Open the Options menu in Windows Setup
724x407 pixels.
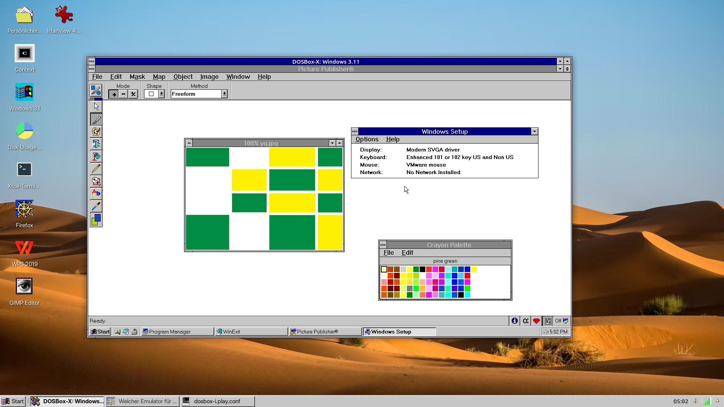(367, 139)
